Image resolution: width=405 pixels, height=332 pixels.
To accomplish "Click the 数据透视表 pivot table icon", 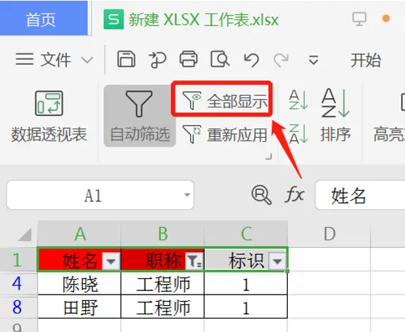I will (x=49, y=103).
